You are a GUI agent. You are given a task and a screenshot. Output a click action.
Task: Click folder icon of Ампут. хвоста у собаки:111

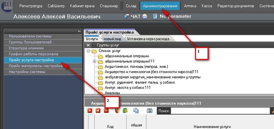click(x=100, y=87)
